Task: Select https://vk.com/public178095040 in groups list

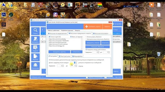Action: (59, 41)
